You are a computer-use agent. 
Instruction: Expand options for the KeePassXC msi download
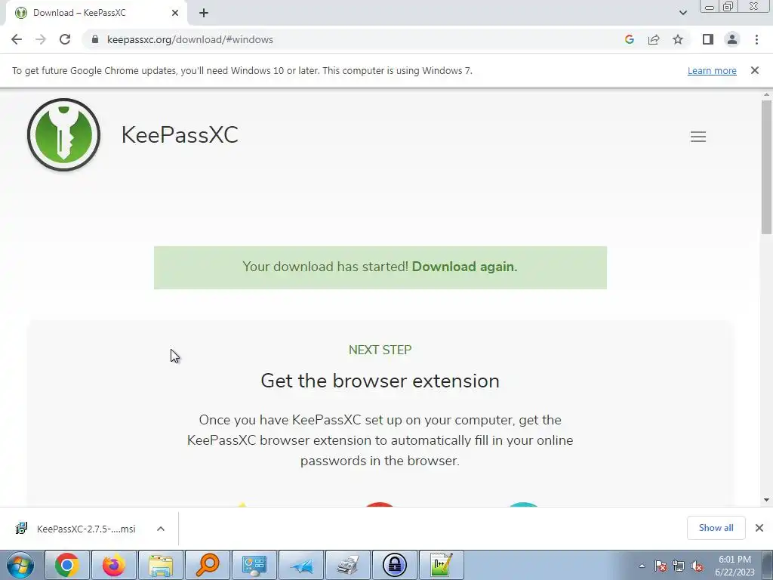(x=160, y=529)
